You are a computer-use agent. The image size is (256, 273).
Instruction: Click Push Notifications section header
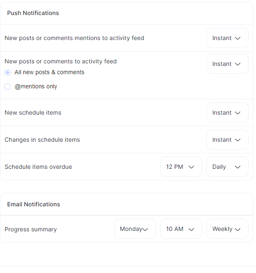[x=33, y=13]
